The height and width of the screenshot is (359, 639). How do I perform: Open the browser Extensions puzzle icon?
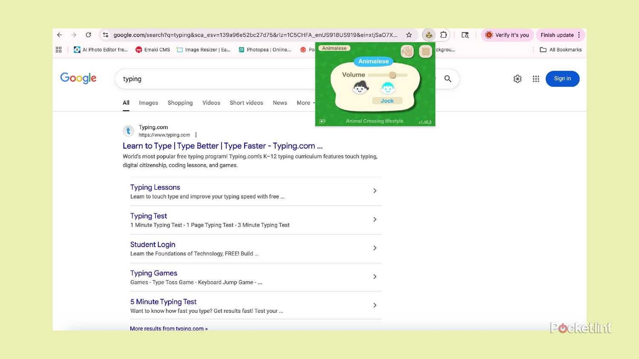pos(443,35)
